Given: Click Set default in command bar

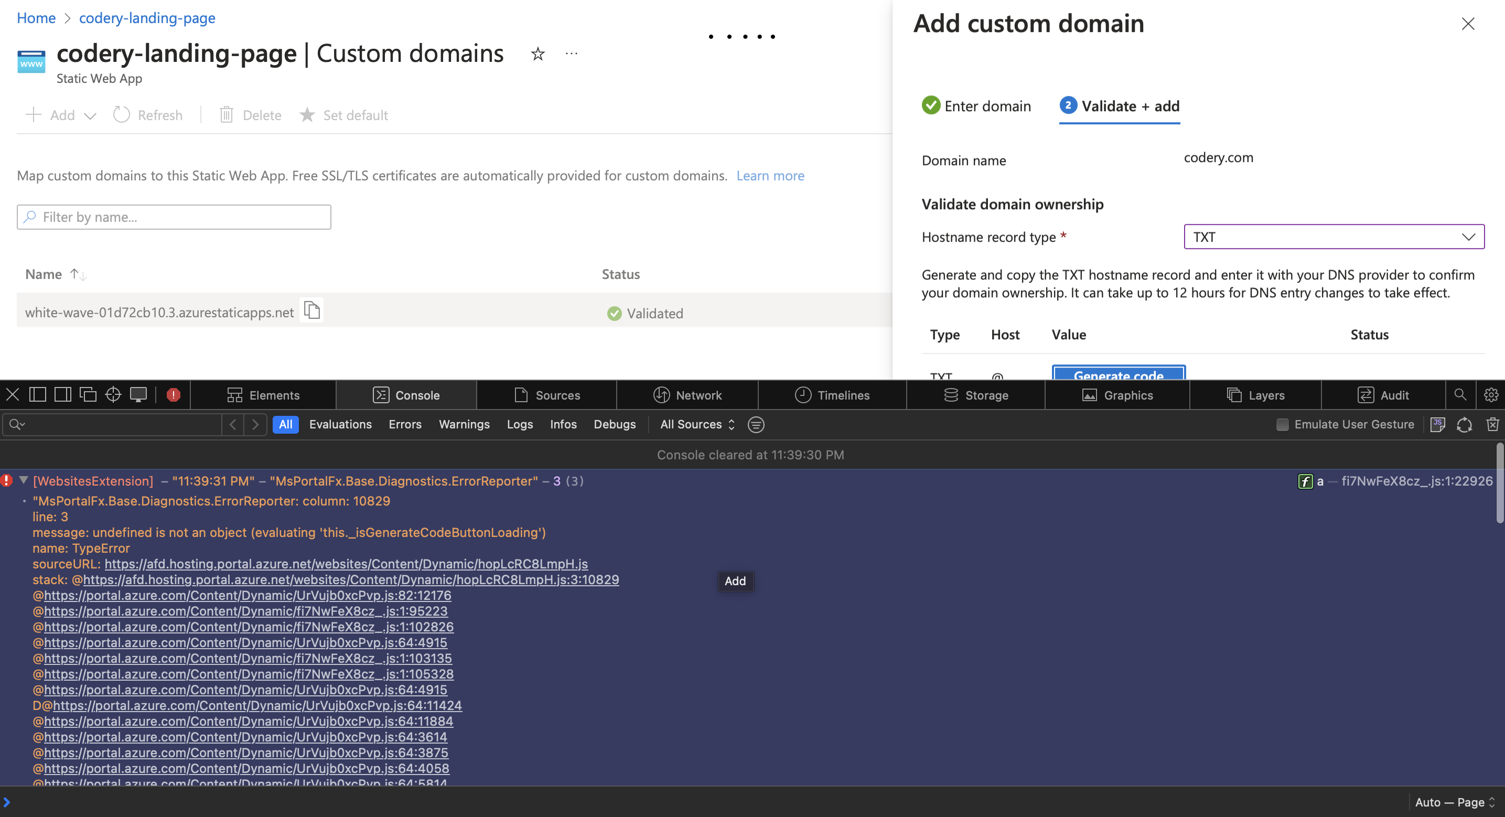Looking at the screenshot, I should point(343,115).
